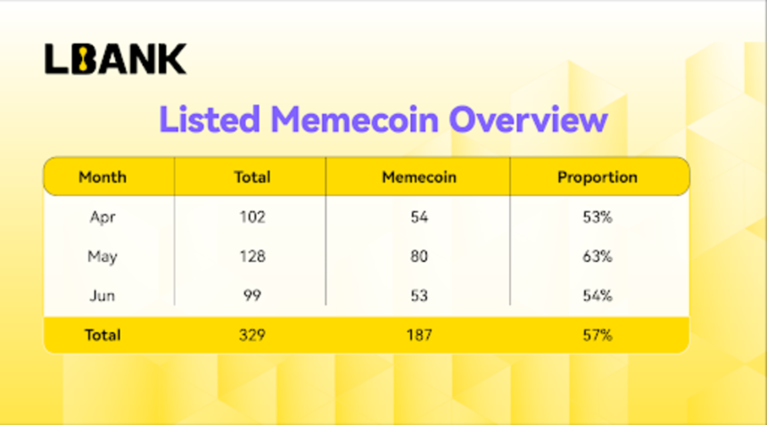This screenshot has height=425, width=767.
Task: Click the Memecoin column header
Action: (x=418, y=176)
